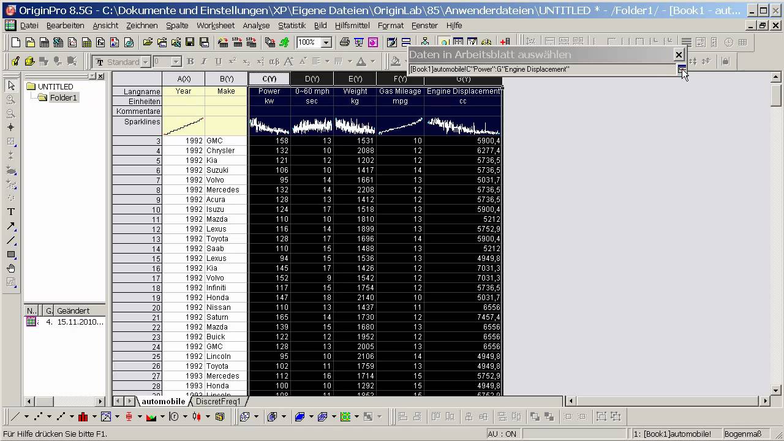Image resolution: width=784 pixels, height=441 pixels.
Task: Click the Engine Displacement value 7457,4
Action: [463, 317]
